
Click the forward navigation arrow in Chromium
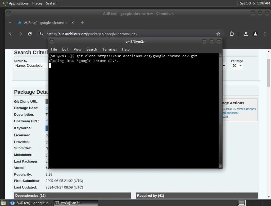click(x=20, y=34)
